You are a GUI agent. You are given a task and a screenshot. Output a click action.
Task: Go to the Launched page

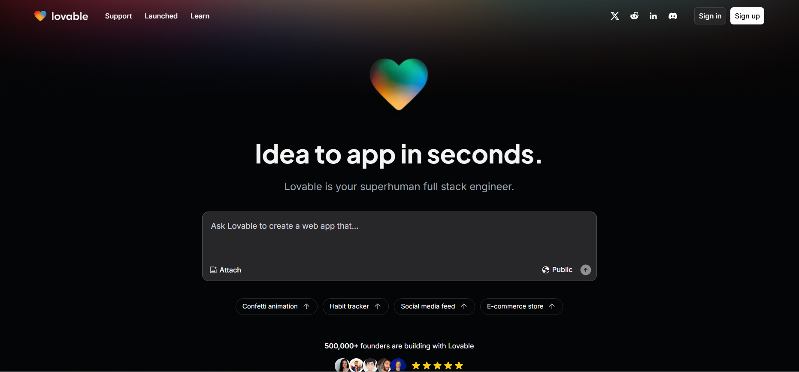(x=161, y=16)
